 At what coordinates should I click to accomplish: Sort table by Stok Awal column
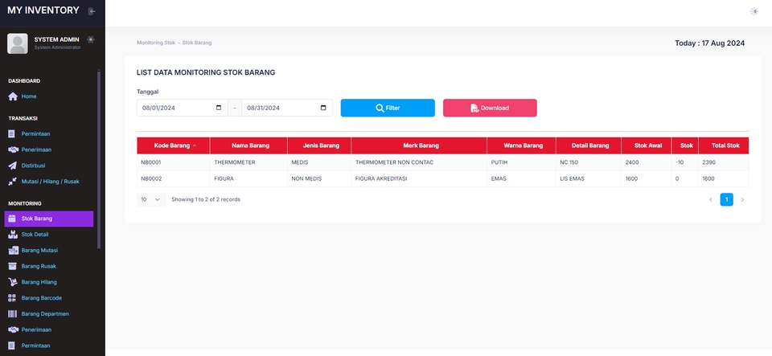click(647, 145)
